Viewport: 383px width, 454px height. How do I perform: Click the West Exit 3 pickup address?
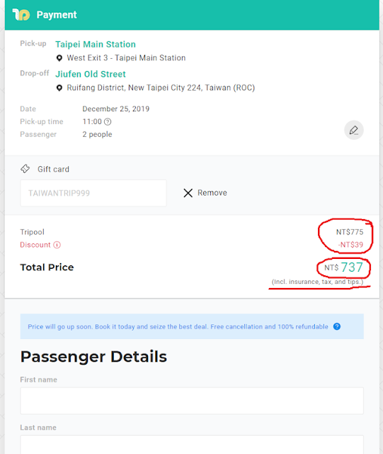126,58
